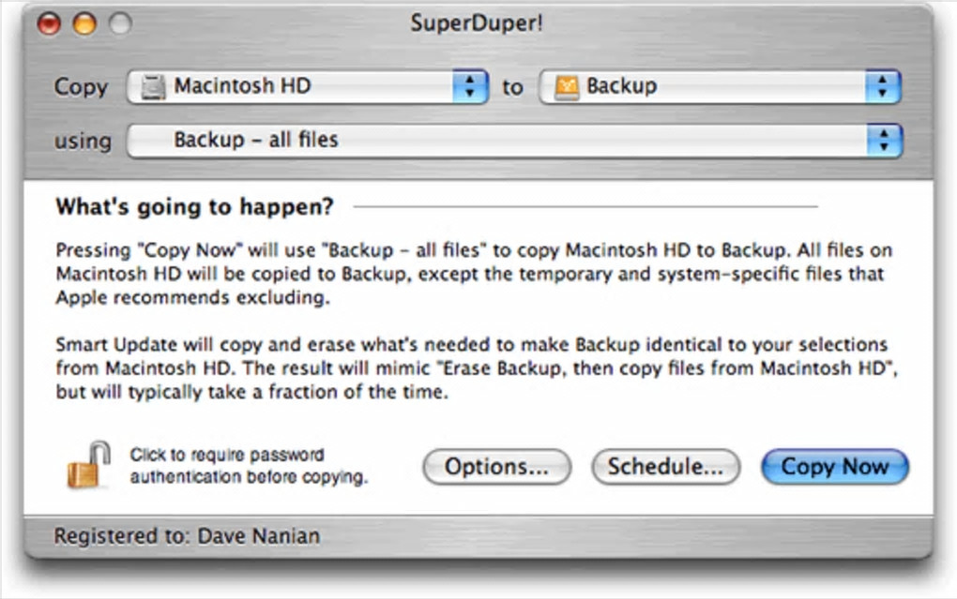957x599 pixels.
Task: Close the SuperDuper! window
Action: [49, 23]
